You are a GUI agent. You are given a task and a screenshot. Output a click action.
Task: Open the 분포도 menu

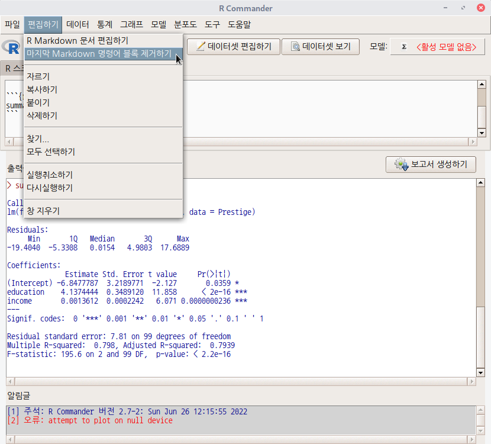pyautogui.click(x=185, y=24)
